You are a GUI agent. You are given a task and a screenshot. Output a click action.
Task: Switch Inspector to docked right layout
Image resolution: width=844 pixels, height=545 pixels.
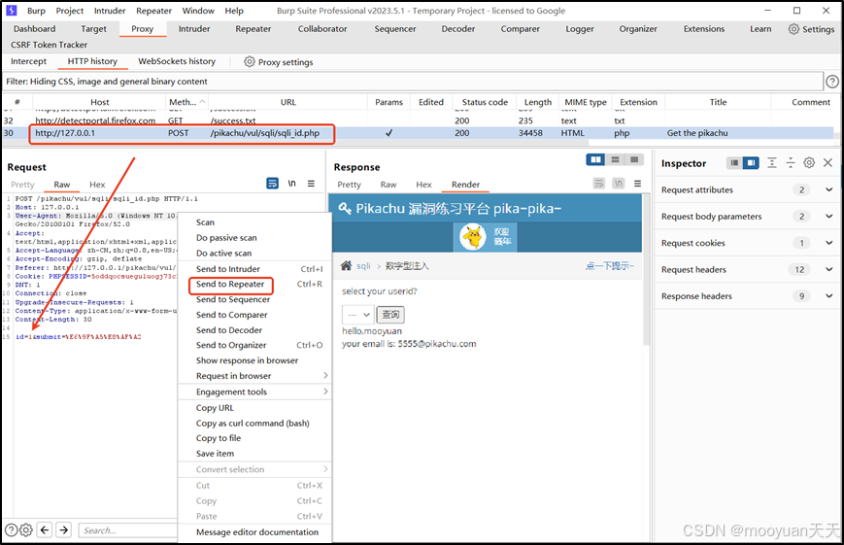point(751,162)
